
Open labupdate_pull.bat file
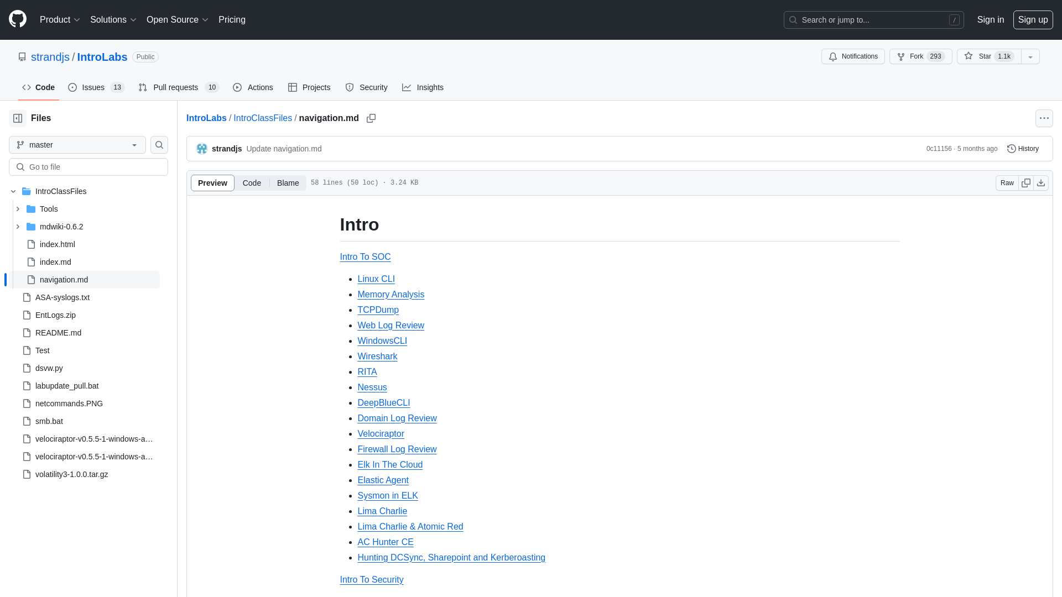67,386
